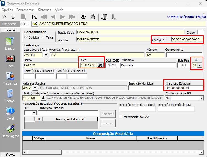The height and width of the screenshot is (157, 207).
Task: Open the Fiscal sidebar section
Action: [x=10, y=61]
